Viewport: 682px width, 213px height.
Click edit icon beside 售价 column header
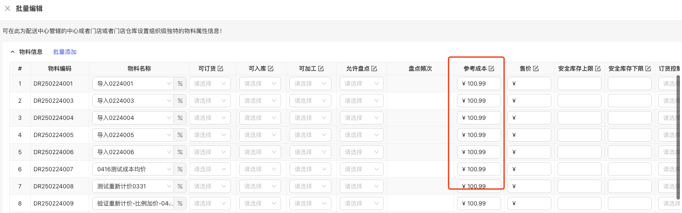(536, 68)
